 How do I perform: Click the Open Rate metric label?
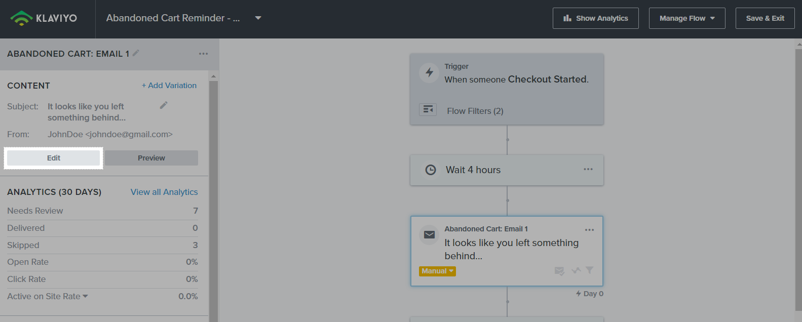pyautogui.click(x=28, y=262)
